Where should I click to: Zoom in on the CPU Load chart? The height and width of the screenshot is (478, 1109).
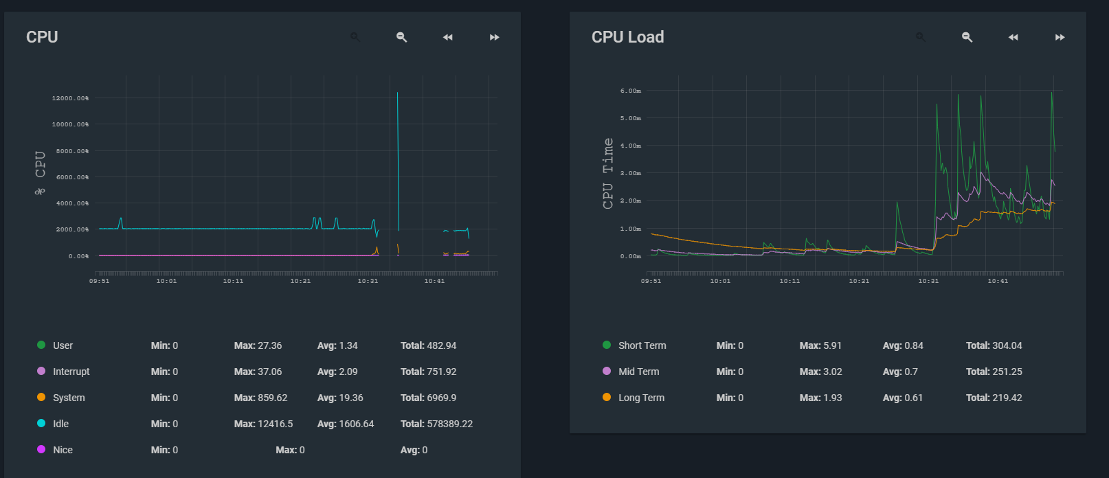[921, 37]
